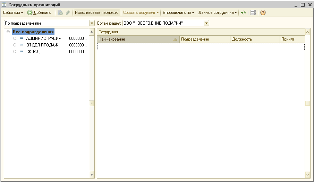
Task: Open the list settings icon
Action: 253,12
